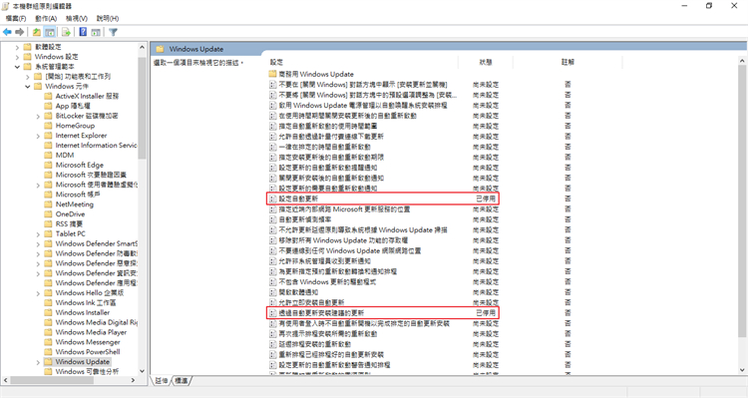Click folder icon beside HomeGroup
748x398 pixels.
[48, 126]
